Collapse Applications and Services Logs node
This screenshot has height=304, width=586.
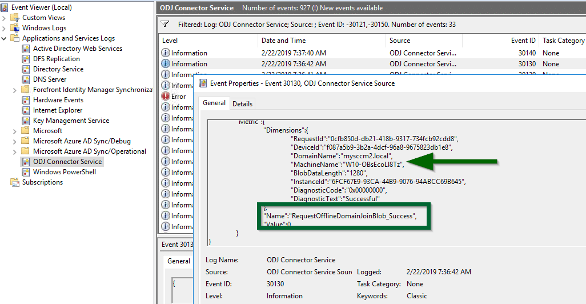point(4,38)
